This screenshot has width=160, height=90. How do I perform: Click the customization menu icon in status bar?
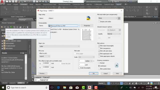(158, 83)
